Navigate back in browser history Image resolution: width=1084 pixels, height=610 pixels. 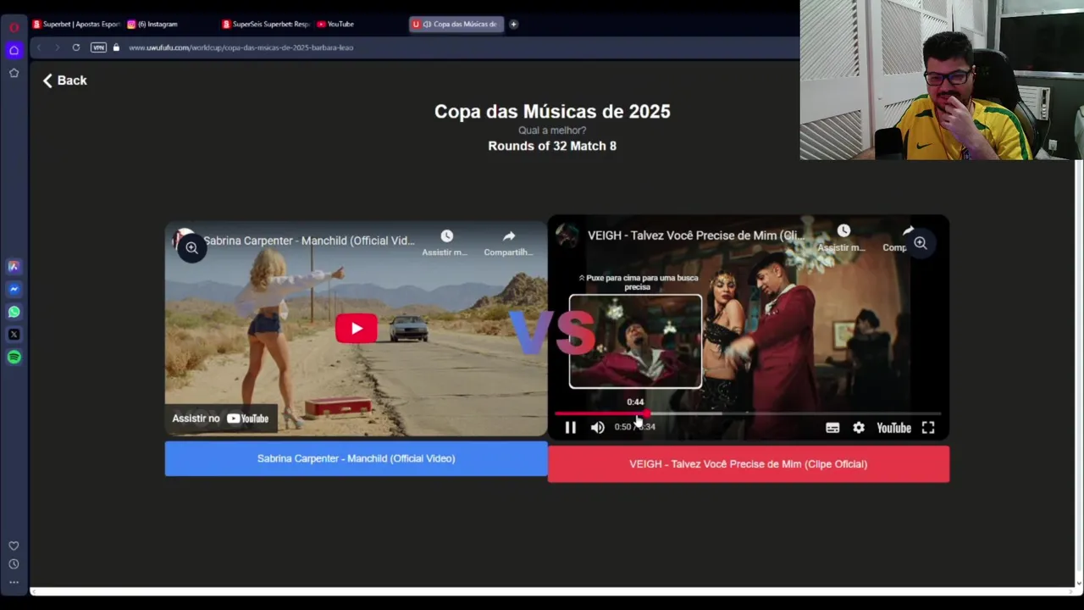[39, 47]
